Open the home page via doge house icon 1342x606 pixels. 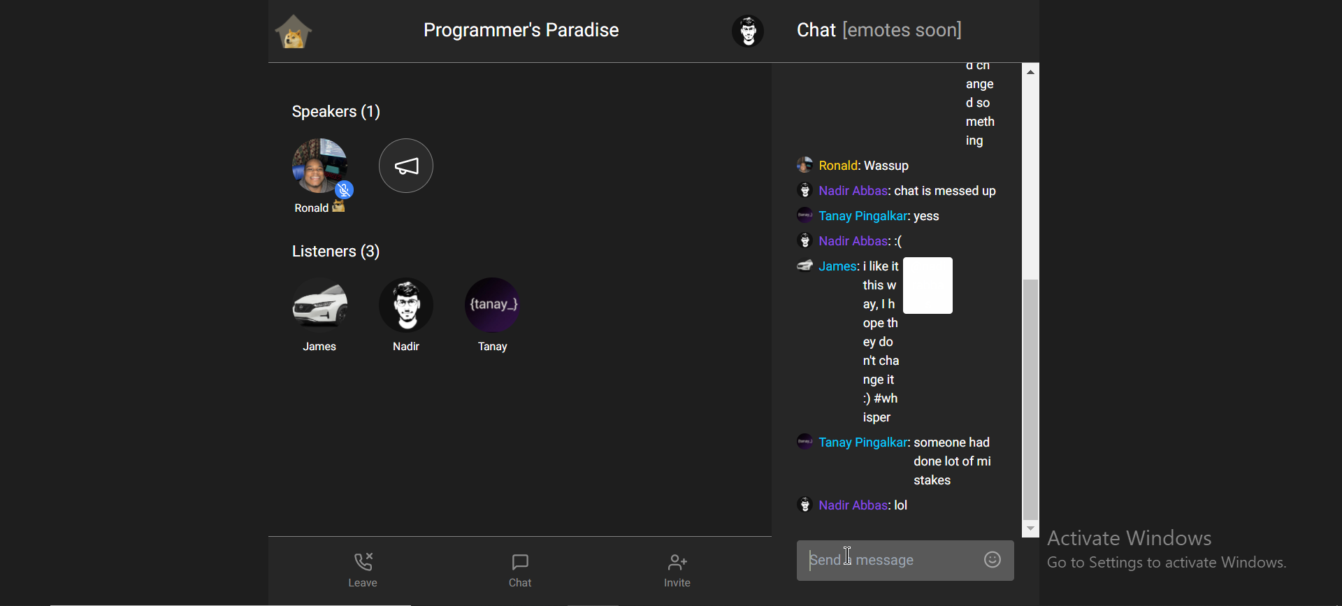pos(294,31)
